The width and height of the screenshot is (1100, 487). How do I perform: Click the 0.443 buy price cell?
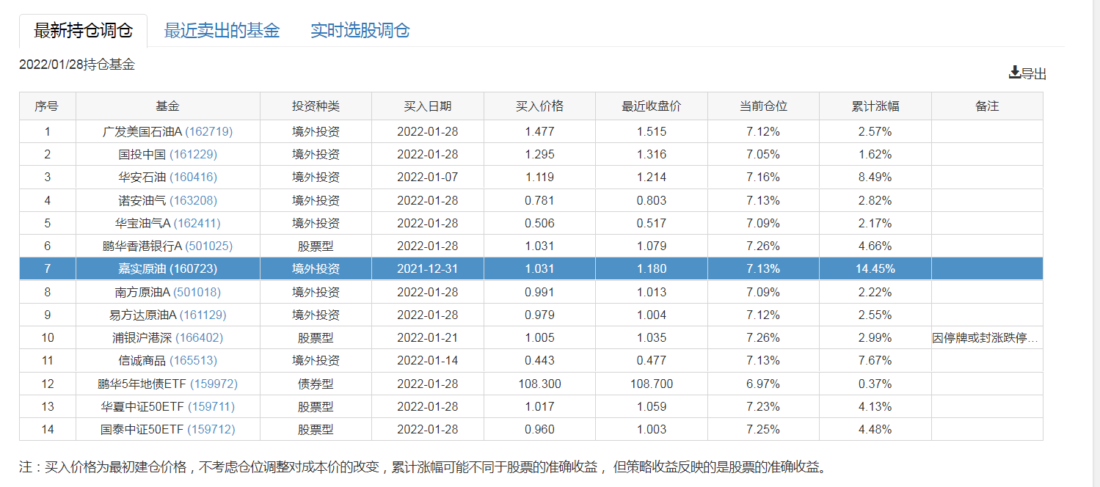(540, 361)
